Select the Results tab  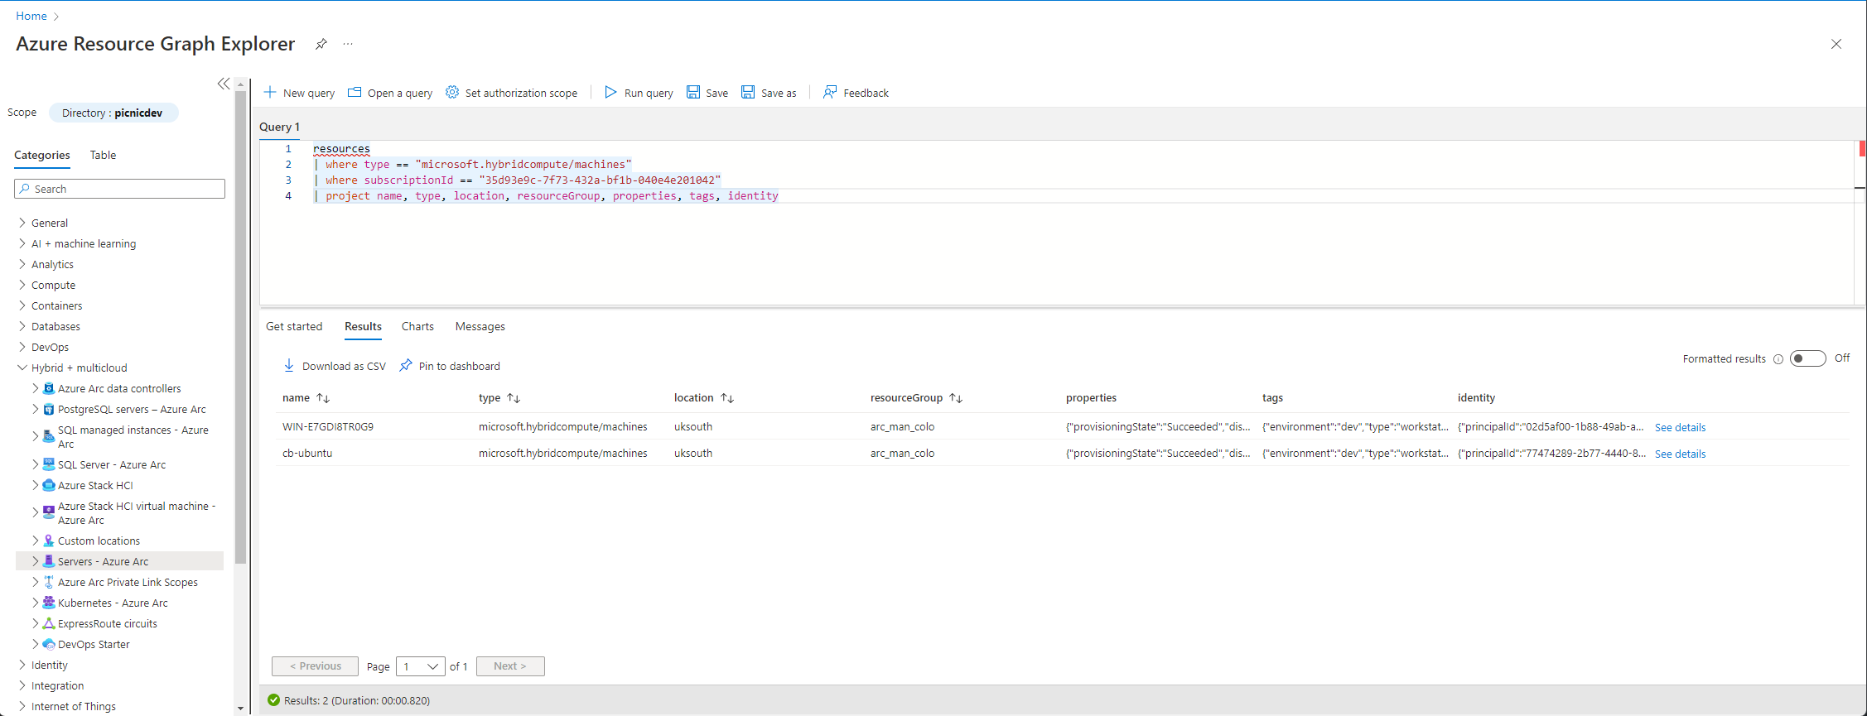[363, 326]
